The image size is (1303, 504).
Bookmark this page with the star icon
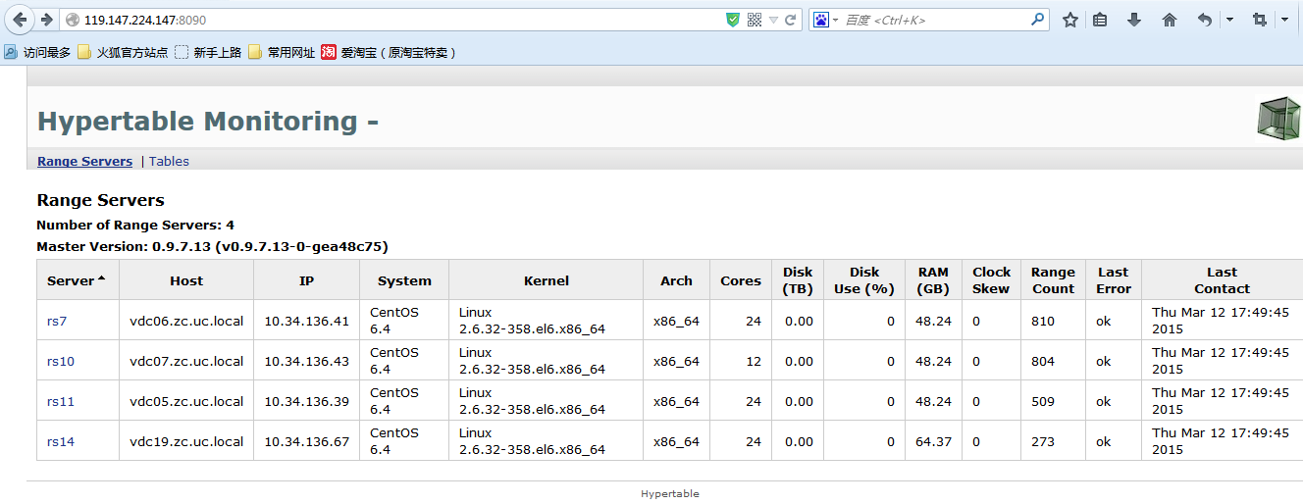(1070, 20)
